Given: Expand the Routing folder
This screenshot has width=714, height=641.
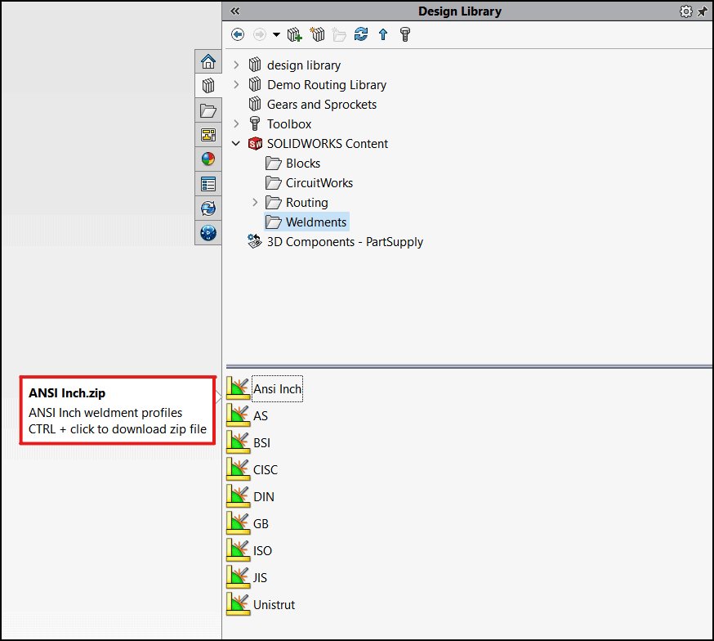Looking at the screenshot, I should [255, 202].
